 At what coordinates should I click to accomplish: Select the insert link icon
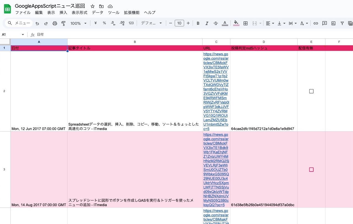(316, 23)
